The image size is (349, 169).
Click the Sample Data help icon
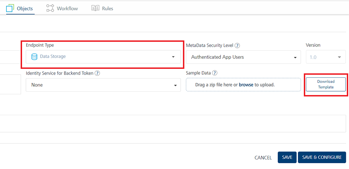pos(214,73)
